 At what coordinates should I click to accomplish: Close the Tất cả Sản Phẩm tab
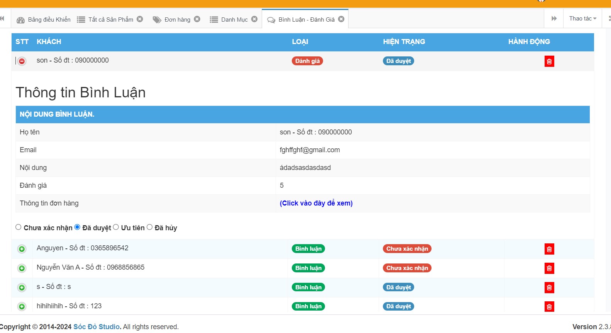140,19
